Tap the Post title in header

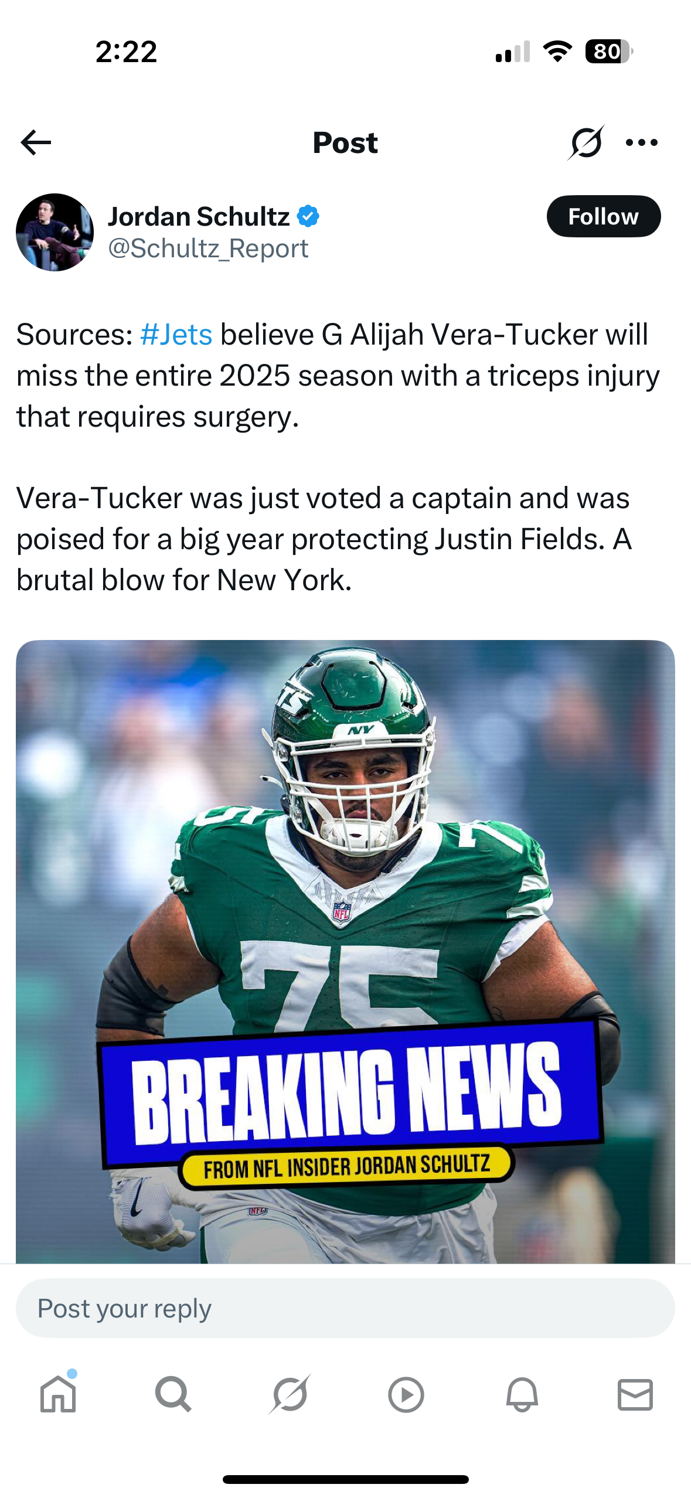(x=345, y=142)
